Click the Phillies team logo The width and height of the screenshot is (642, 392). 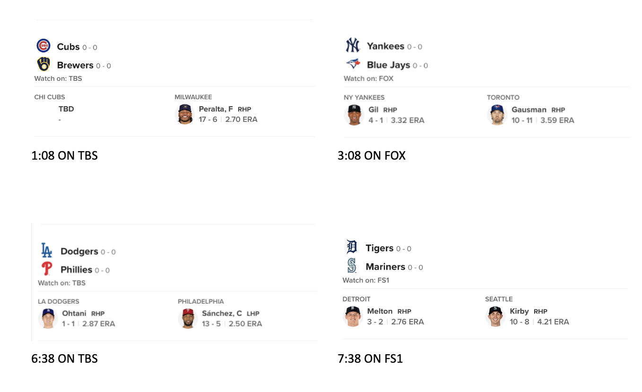click(46, 269)
